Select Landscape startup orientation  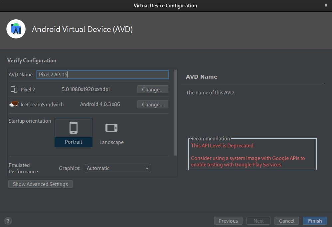point(111,132)
